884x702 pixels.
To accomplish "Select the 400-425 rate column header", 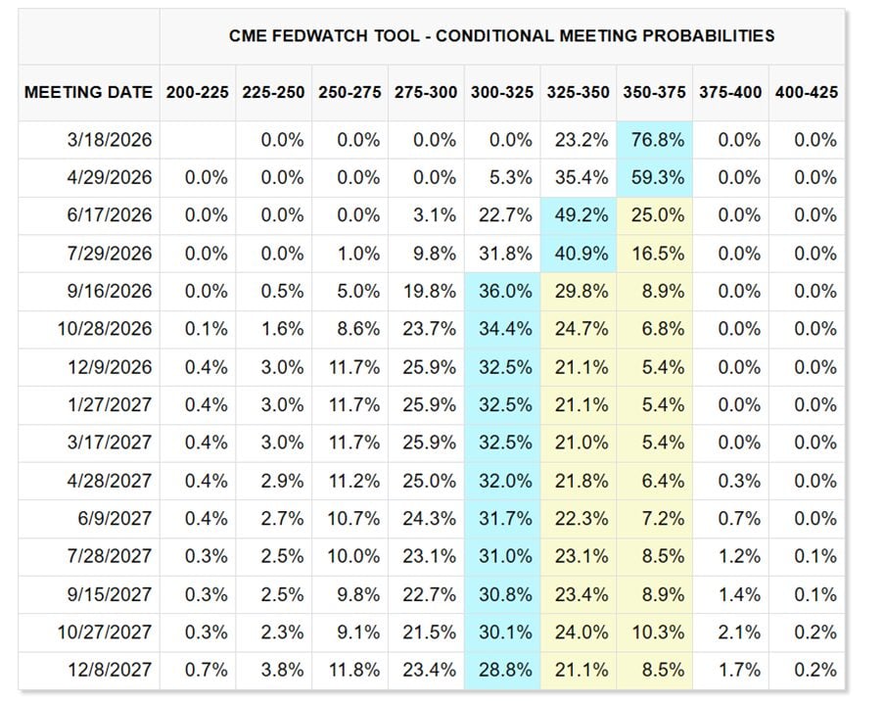I will point(807,92).
